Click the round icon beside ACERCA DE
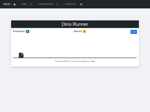The width and height of the screenshot is (150, 112). coord(81,4)
